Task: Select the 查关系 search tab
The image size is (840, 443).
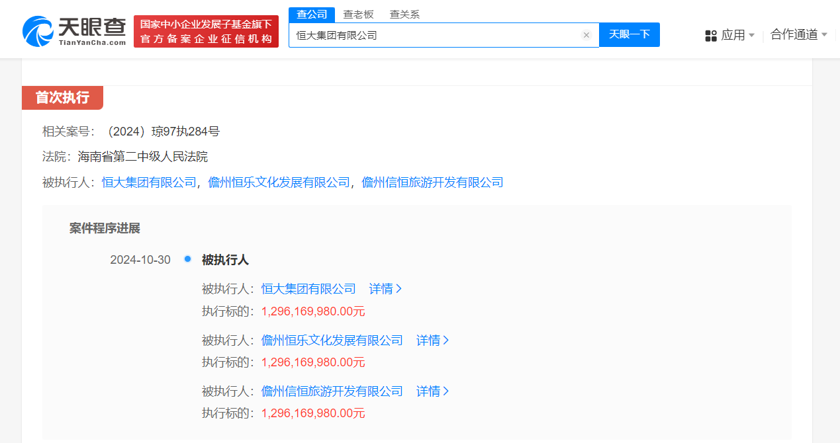Action: [x=404, y=14]
